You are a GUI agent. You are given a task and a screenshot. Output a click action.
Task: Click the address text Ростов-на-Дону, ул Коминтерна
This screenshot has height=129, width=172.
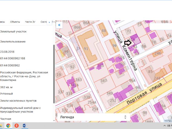(x=24, y=76)
